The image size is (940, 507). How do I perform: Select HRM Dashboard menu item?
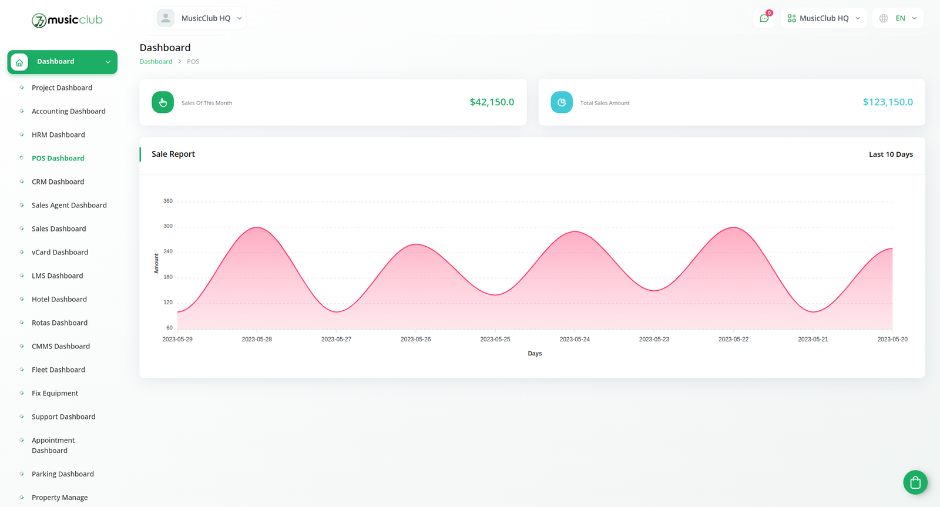point(58,135)
